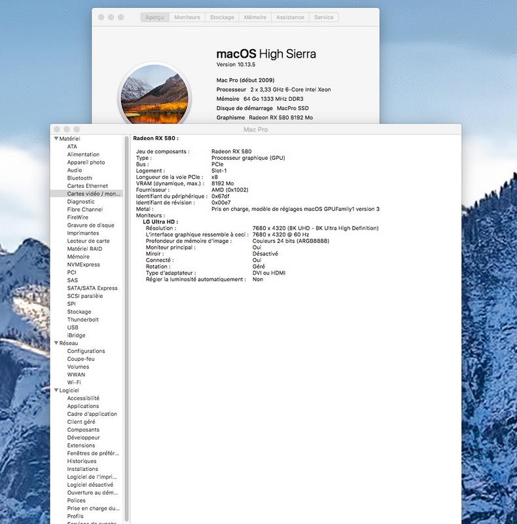Select PCI in the sidebar
Screen dimensions: 517x524
pos(71,272)
